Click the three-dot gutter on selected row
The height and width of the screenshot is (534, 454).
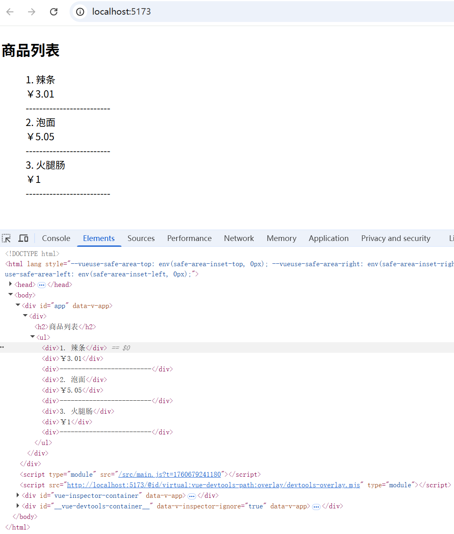click(x=2, y=347)
